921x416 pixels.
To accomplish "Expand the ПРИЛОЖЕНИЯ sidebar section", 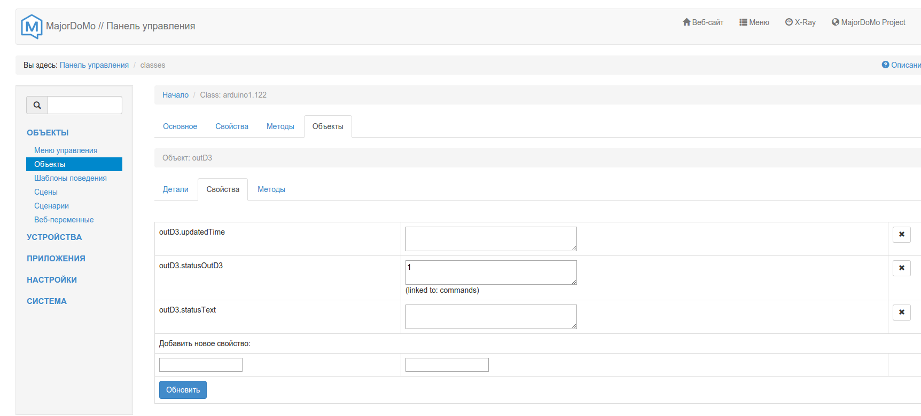I will (x=56, y=259).
